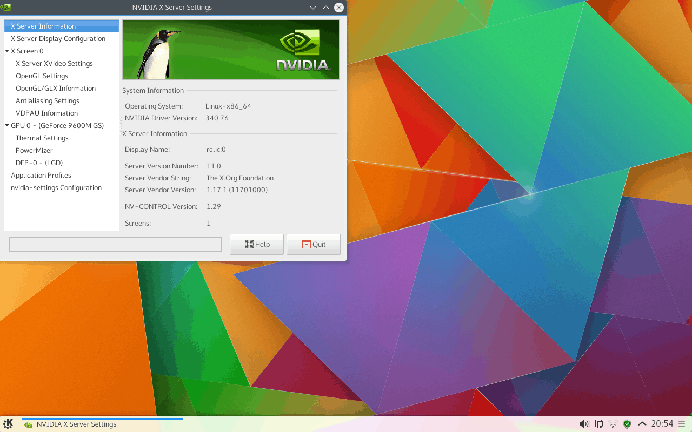This screenshot has height=432, width=692.
Task: Select X Server Display Configuration
Action: coord(58,39)
